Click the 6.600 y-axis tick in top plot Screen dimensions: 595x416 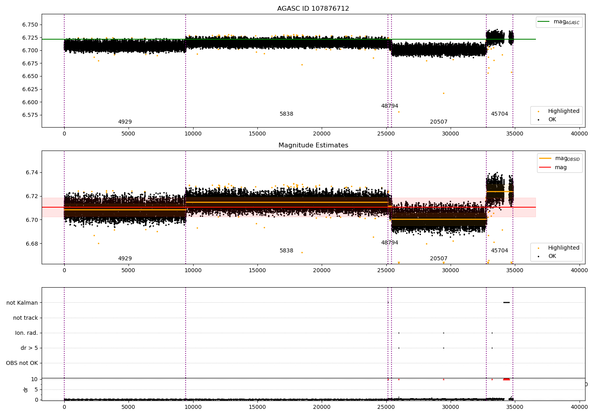pyautogui.click(x=30, y=102)
